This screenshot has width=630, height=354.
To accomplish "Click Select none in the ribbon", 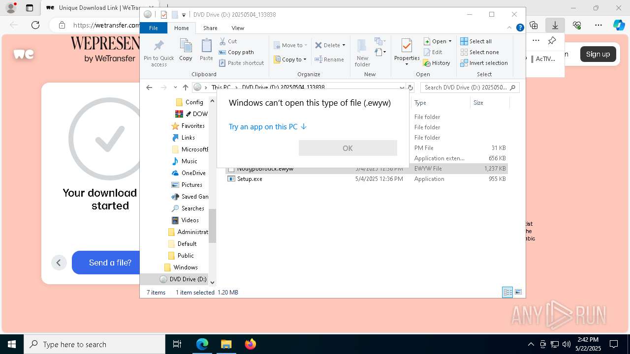I will coord(479,52).
